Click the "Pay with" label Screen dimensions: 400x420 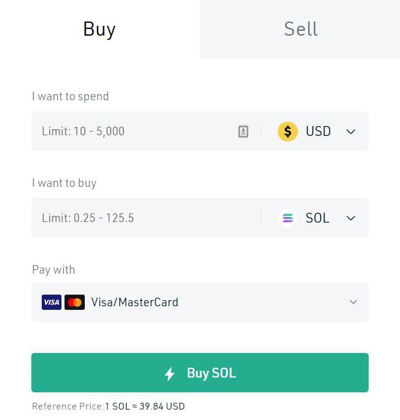click(x=53, y=269)
